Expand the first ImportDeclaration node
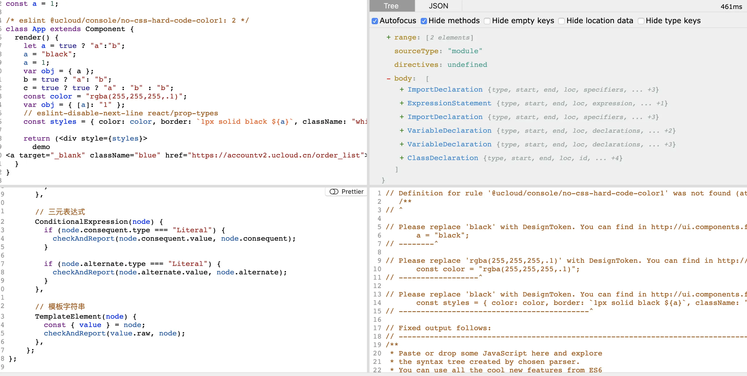747x376 pixels. 402,90
